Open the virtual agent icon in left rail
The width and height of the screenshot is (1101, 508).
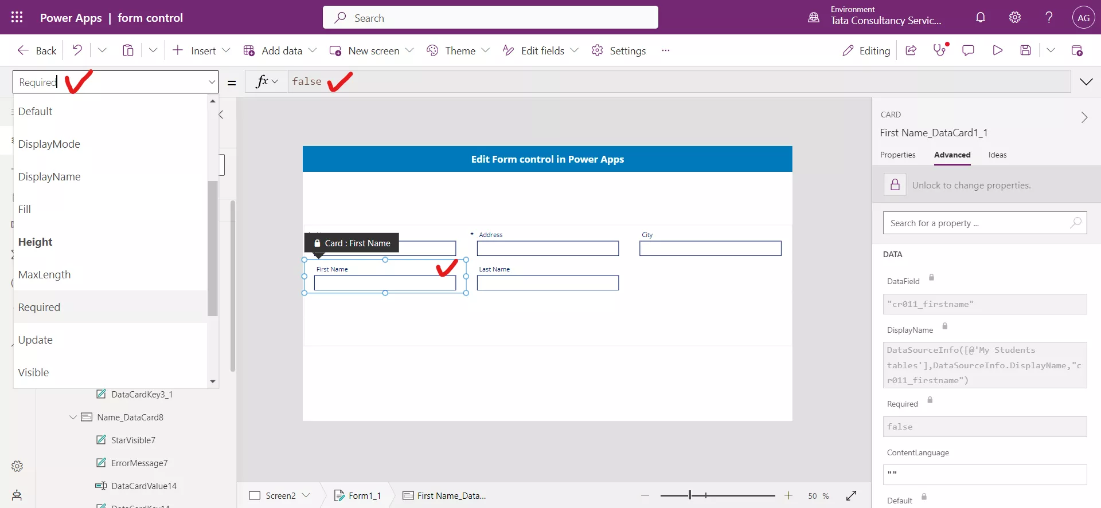17,495
